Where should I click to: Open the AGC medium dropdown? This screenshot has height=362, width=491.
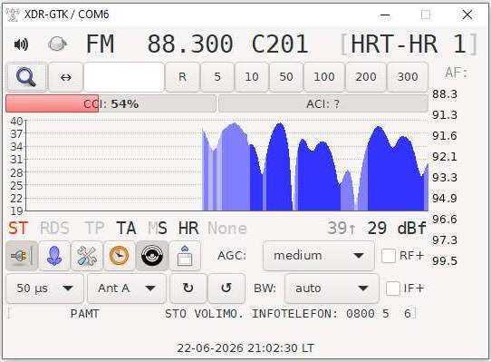click(x=319, y=256)
